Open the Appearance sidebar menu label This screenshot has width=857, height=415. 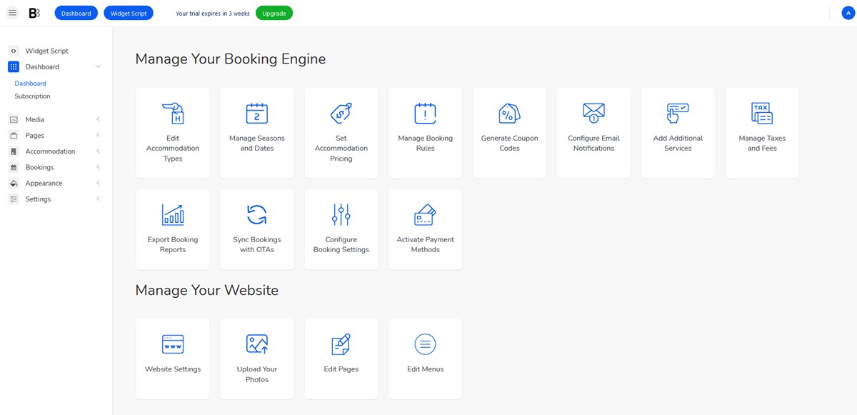(x=44, y=184)
